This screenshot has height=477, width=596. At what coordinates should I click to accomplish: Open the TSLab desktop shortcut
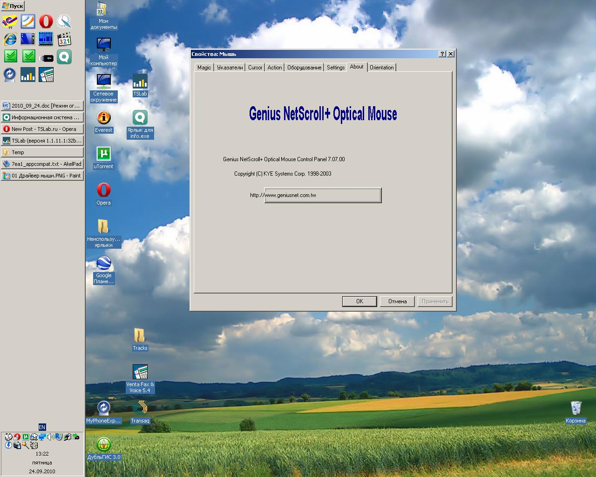click(x=140, y=82)
